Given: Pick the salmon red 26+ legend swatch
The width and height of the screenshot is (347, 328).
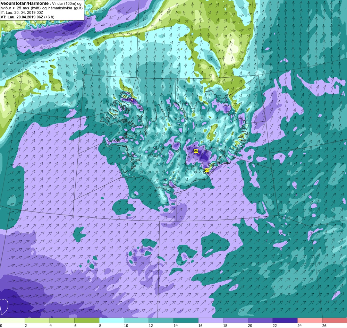Looking at the screenshot, I should pyautogui.click(x=335, y=321).
